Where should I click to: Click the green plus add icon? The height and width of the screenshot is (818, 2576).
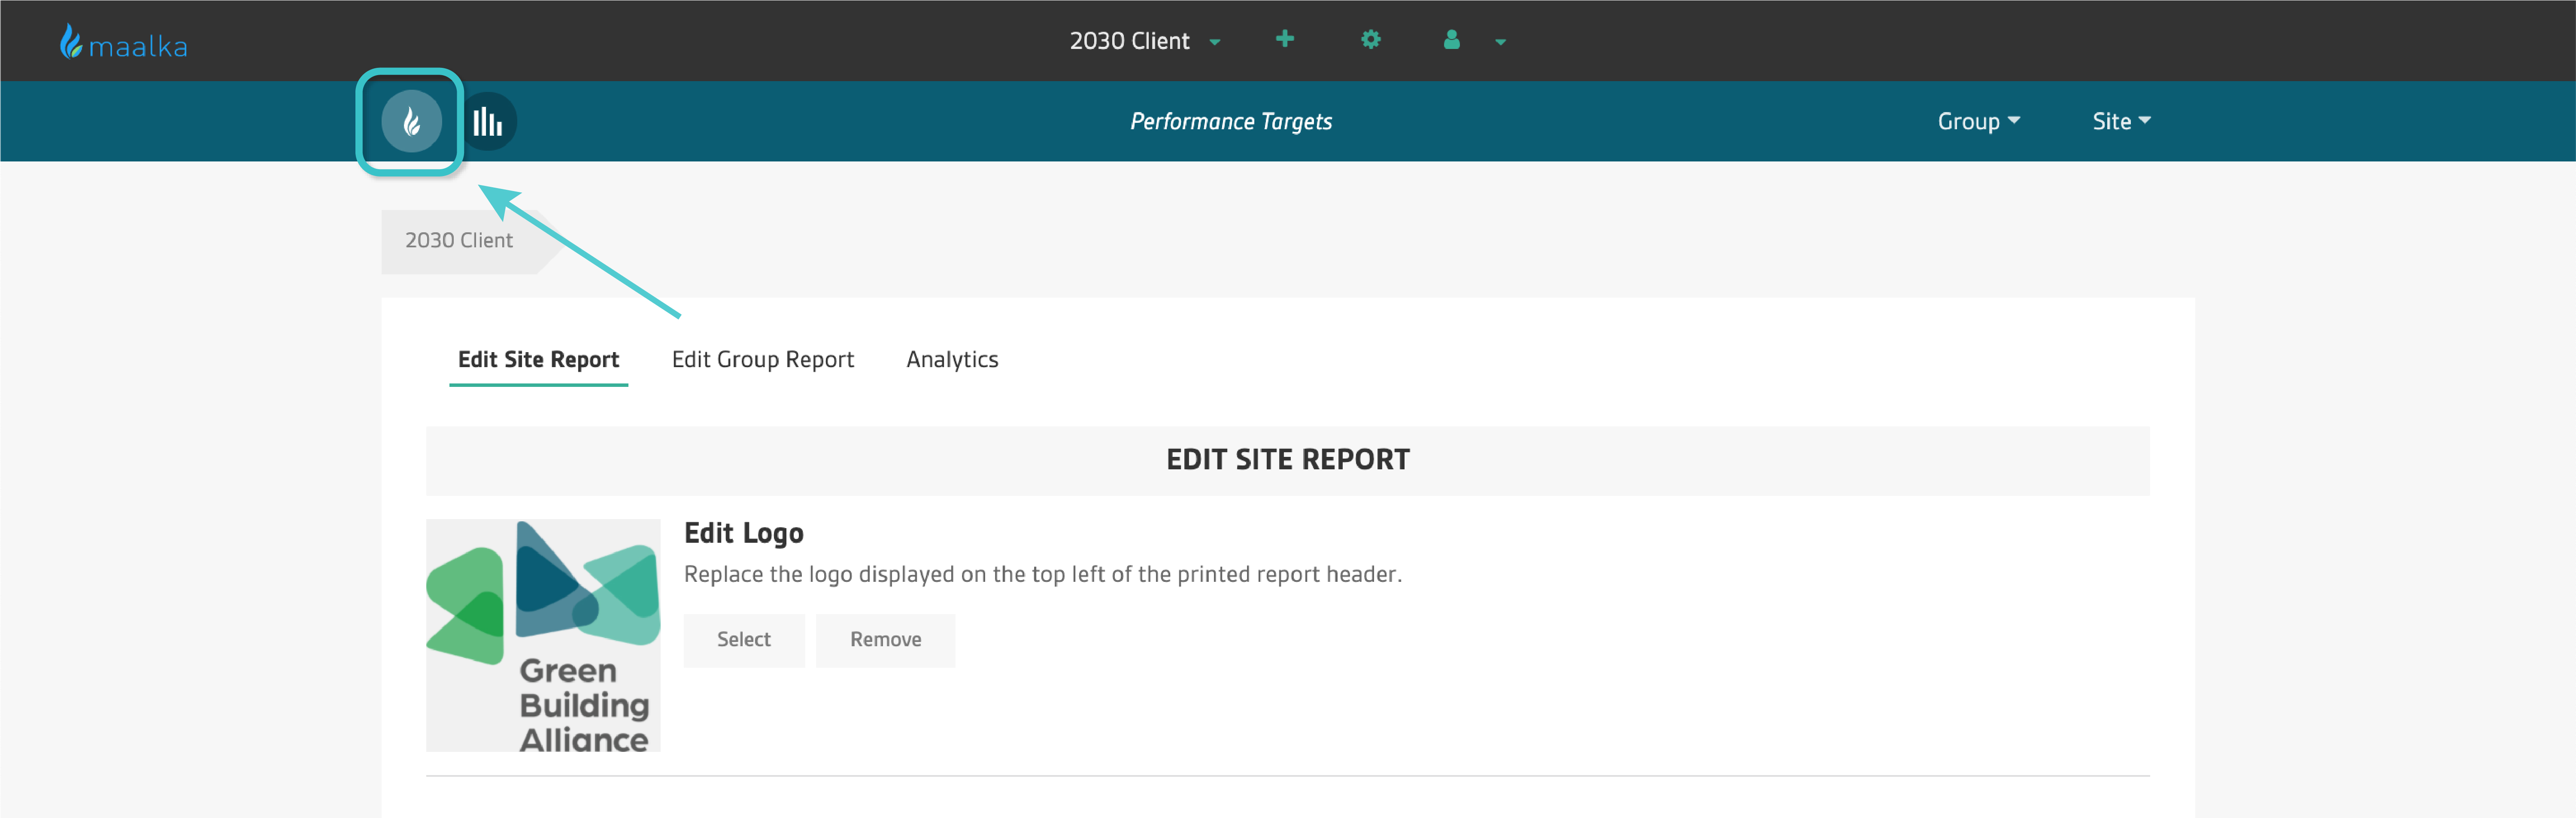point(1285,39)
